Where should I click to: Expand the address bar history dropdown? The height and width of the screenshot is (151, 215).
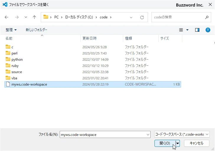pos(131,17)
